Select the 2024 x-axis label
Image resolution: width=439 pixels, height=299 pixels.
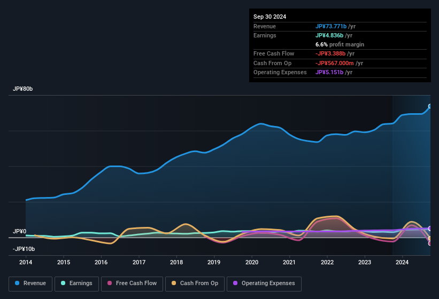pyautogui.click(x=402, y=262)
